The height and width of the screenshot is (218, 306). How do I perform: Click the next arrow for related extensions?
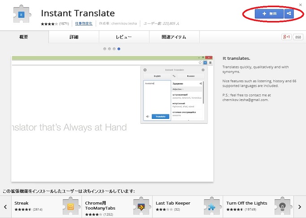click(x=300, y=207)
